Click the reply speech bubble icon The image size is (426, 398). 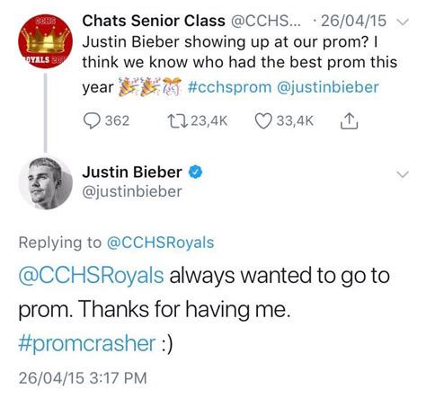coord(92,121)
